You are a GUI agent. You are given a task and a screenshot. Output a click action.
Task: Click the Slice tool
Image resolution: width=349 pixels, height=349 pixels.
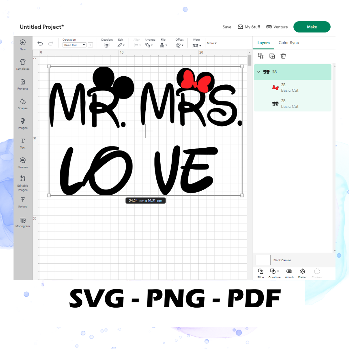pos(260,273)
